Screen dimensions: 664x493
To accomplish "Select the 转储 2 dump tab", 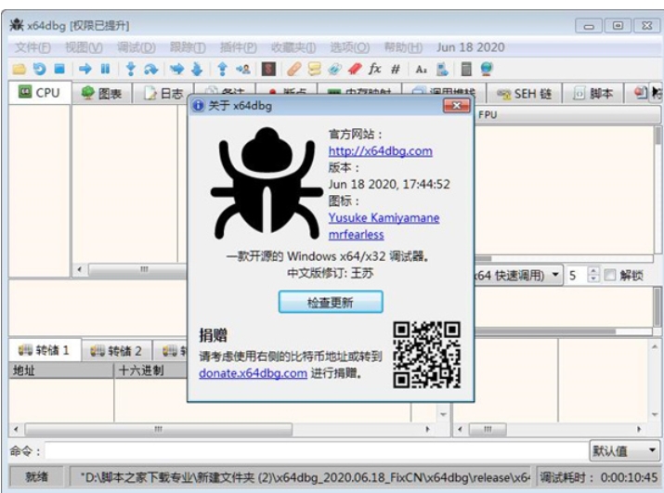I will [x=115, y=351].
